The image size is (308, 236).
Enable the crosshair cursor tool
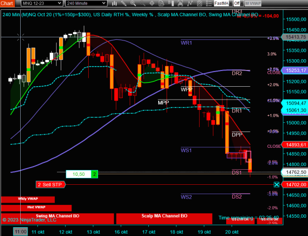pos(152,3)
